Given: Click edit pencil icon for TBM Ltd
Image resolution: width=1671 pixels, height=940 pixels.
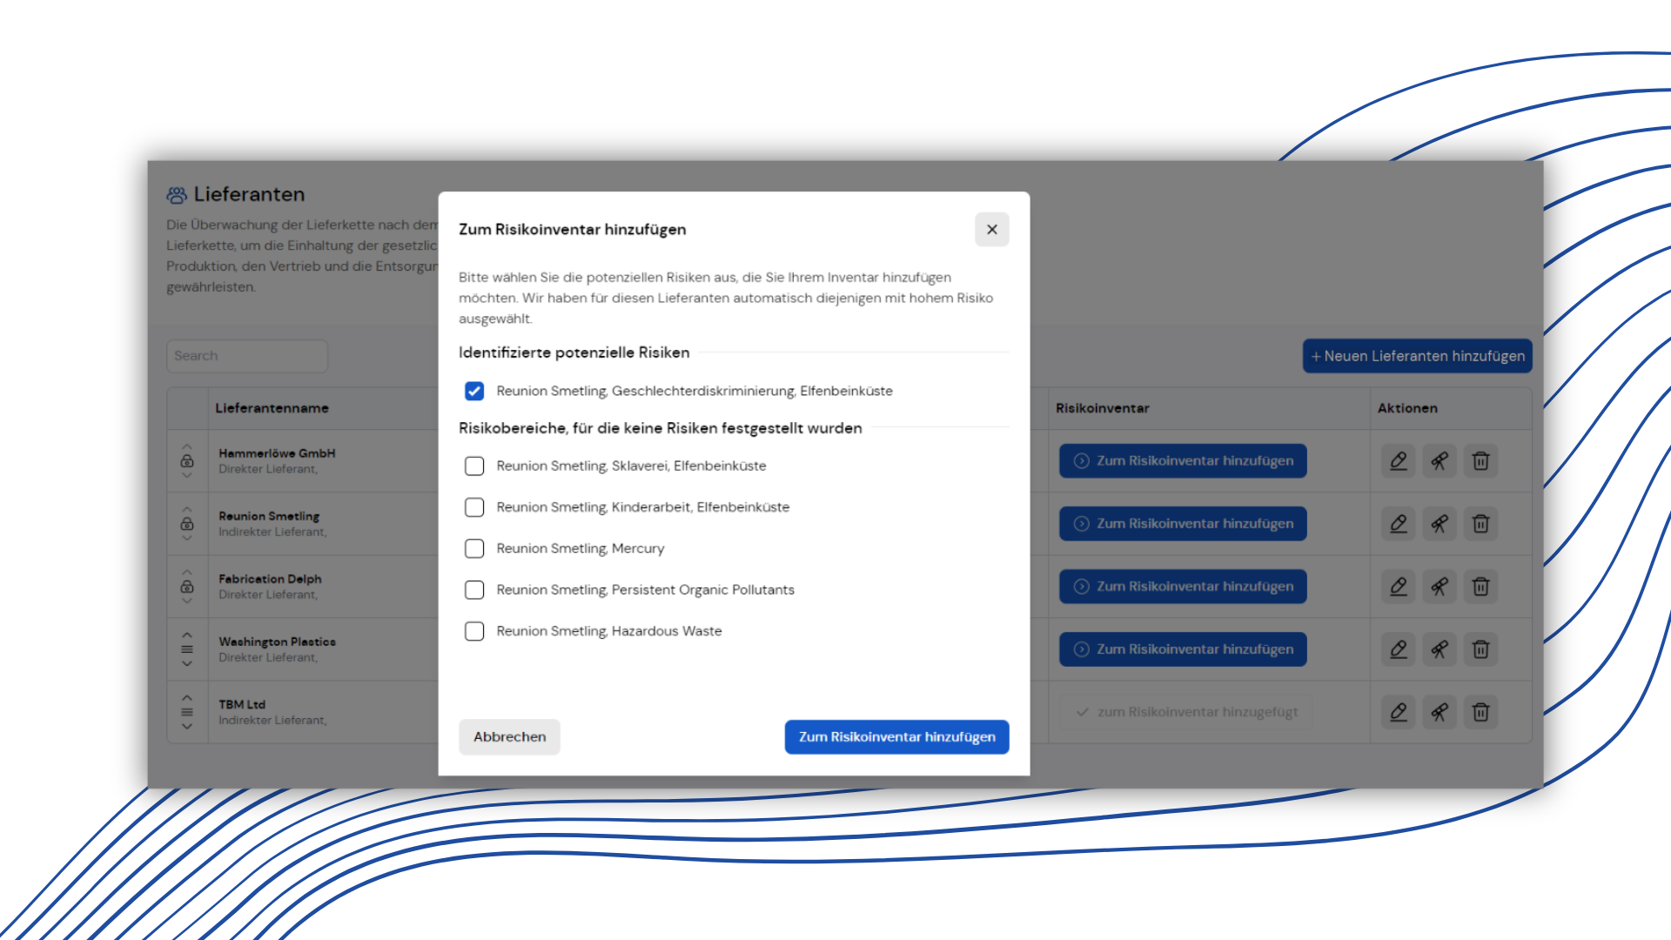Looking at the screenshot, I should tap(1398, 712).
